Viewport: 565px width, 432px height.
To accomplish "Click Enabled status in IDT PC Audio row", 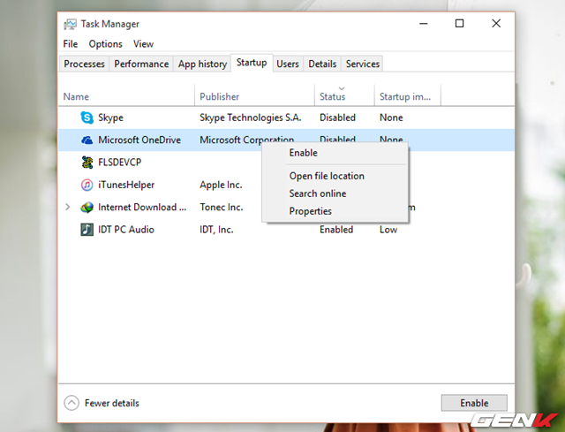I will 336,230.
